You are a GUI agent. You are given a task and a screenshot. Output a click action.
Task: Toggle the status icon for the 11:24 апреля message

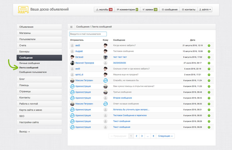click(209, 81)
